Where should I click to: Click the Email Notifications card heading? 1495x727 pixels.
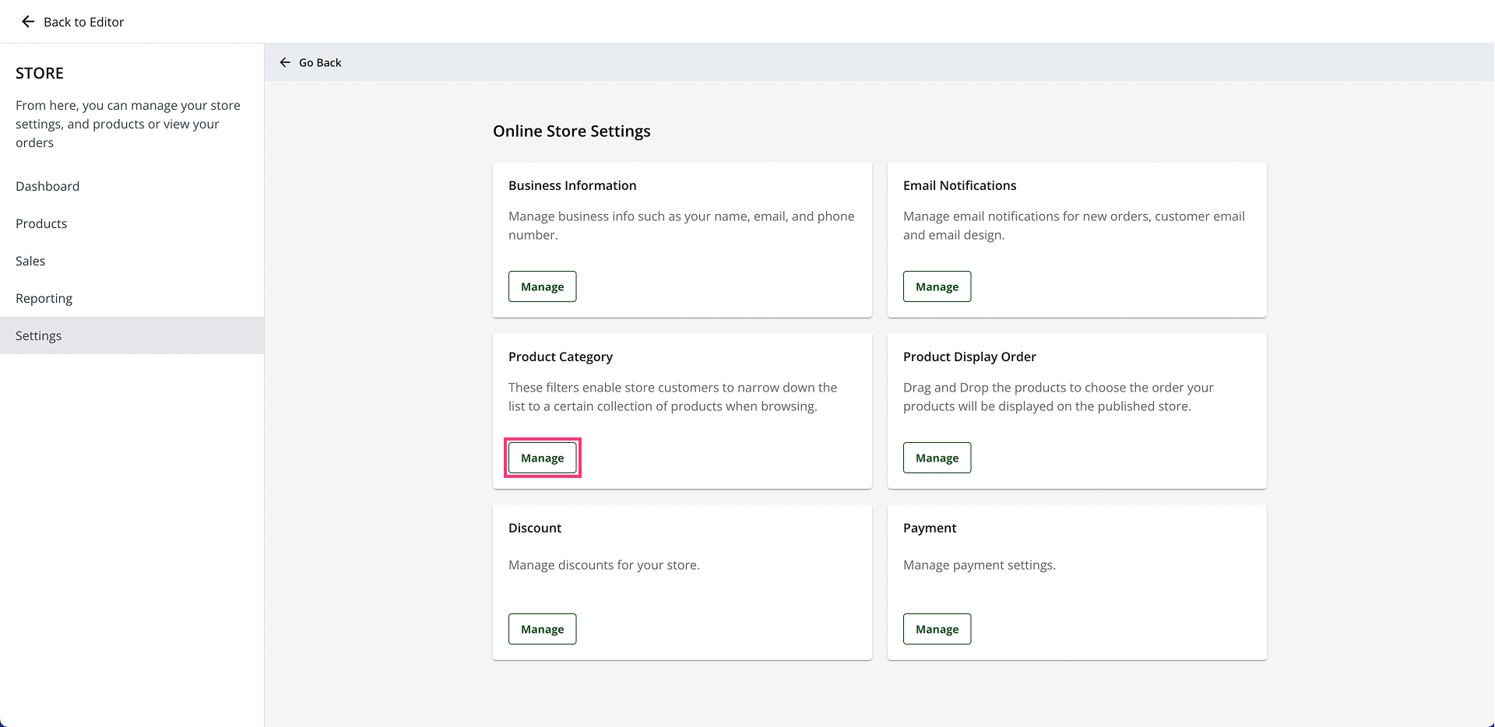point(959,185)
